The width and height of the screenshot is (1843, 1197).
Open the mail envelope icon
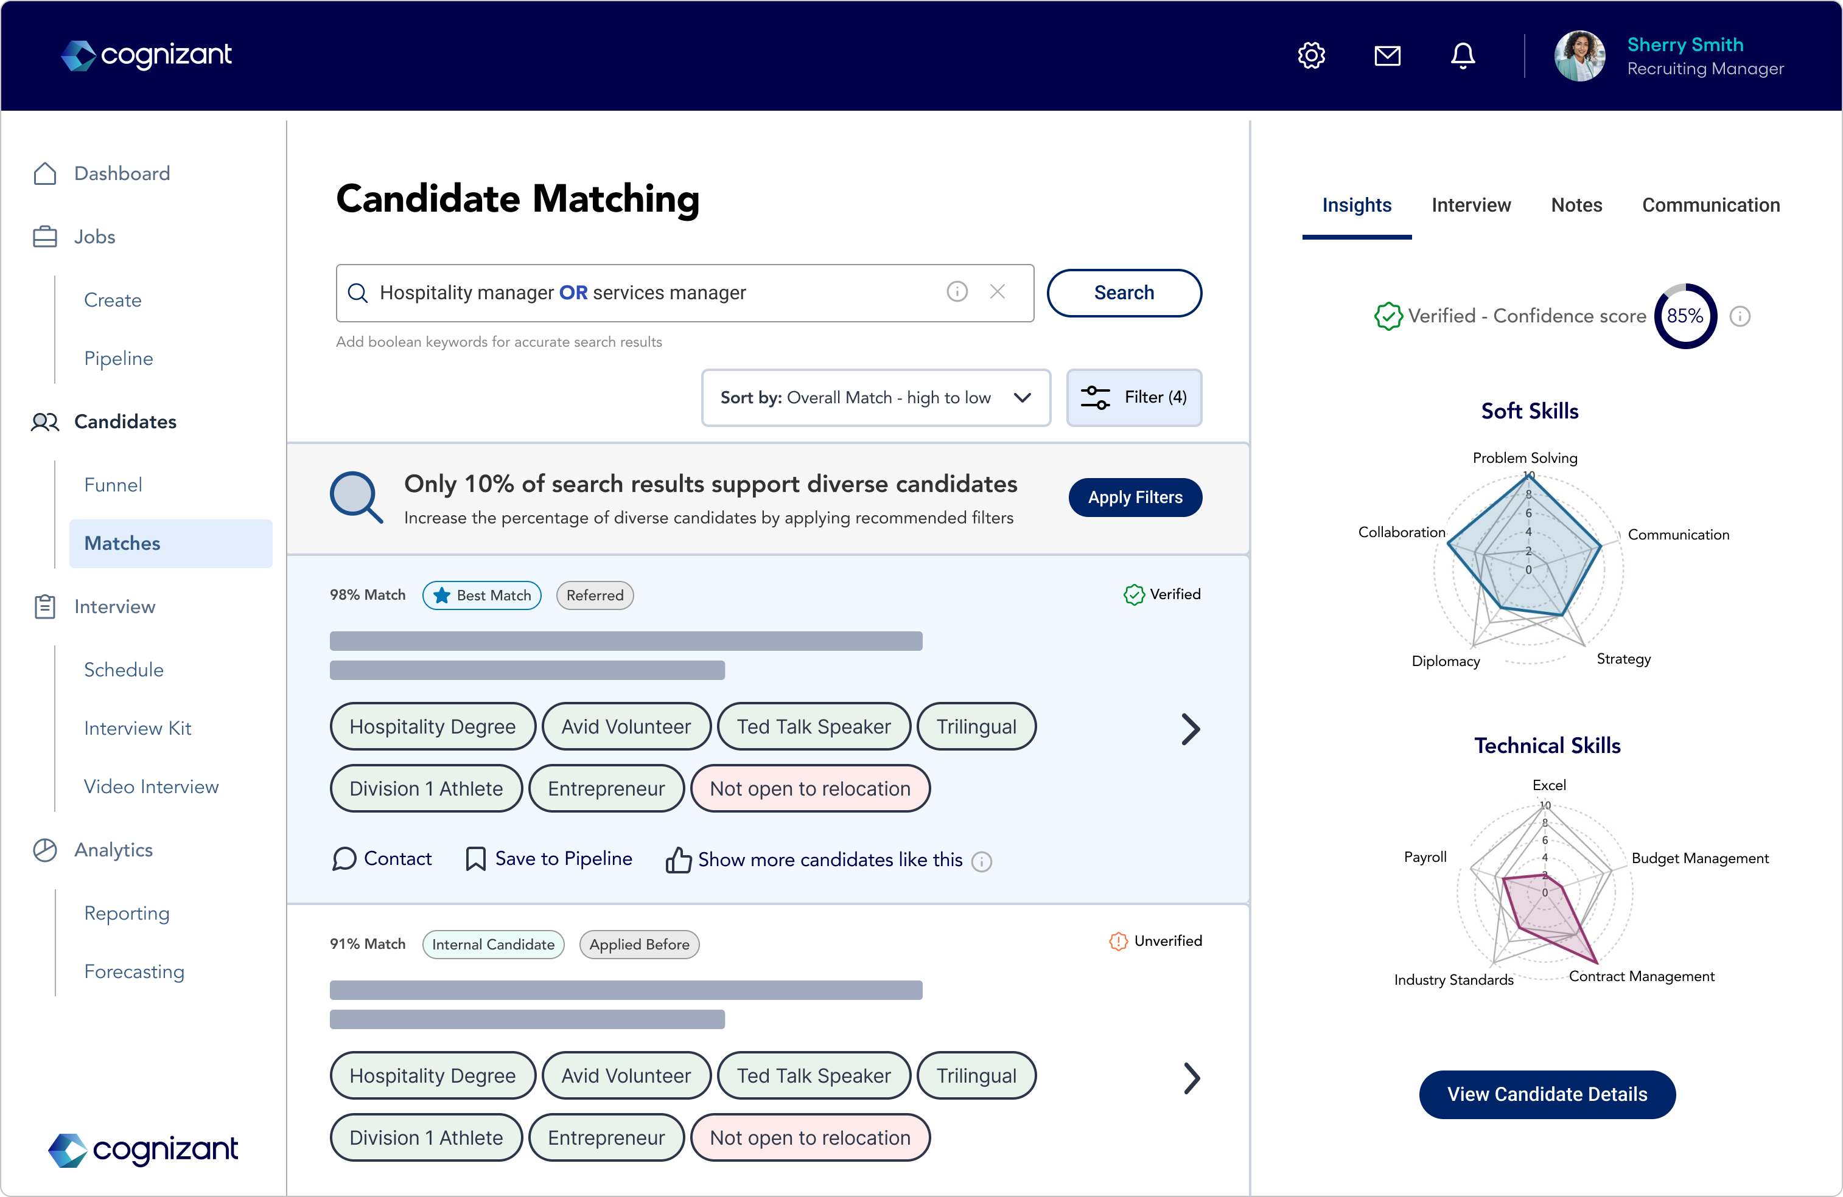coord(1387,56)
